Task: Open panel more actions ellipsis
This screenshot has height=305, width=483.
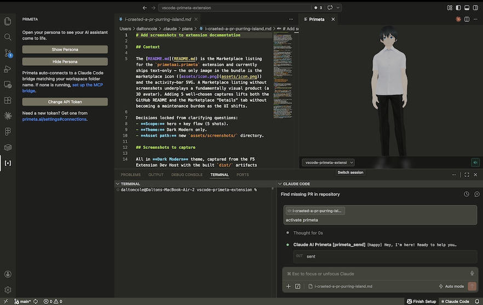Action: tap(454, 175)
